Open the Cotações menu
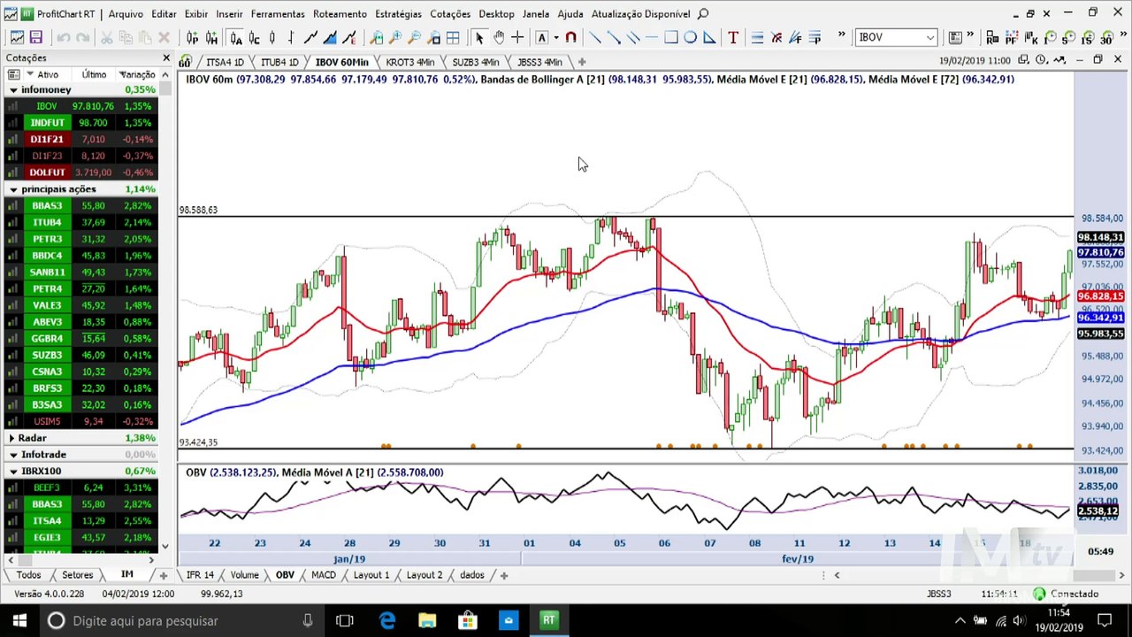The width and height of the screenshot is (1132, 637). (x=450, y=14)
